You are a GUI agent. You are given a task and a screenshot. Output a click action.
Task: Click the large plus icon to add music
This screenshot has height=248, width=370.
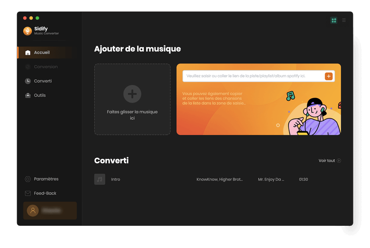[x=132, y=94]
